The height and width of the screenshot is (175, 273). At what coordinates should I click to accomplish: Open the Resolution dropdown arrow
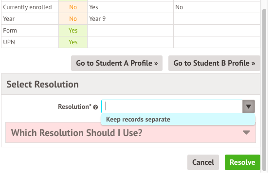[x=249, y=106]
